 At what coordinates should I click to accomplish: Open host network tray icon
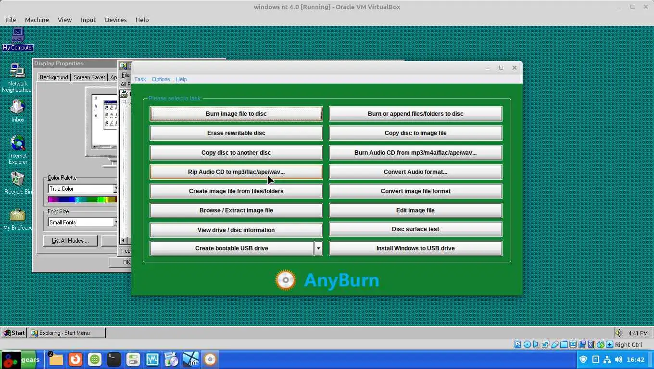(x=607, y=359)
